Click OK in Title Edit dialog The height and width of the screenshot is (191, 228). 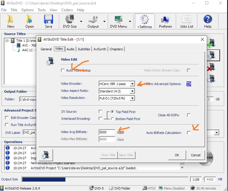pyautogui.click(x=177, y=155)
